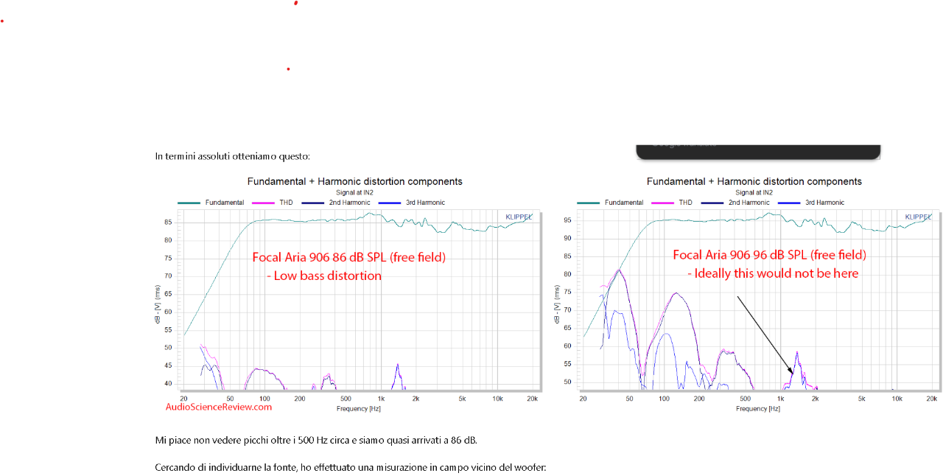Click "2nd Harmonic" in the right chart legend
Screen dimensions: 943x476
click(x=749, y=203)
